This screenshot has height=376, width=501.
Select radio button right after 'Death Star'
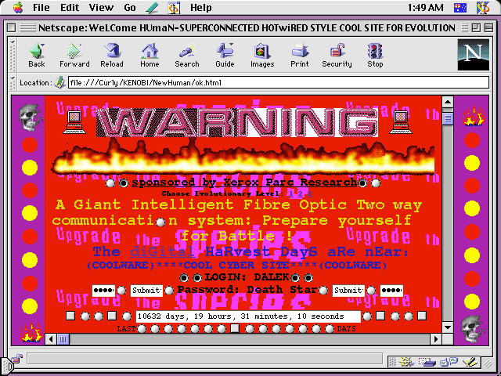pos(323,290)
